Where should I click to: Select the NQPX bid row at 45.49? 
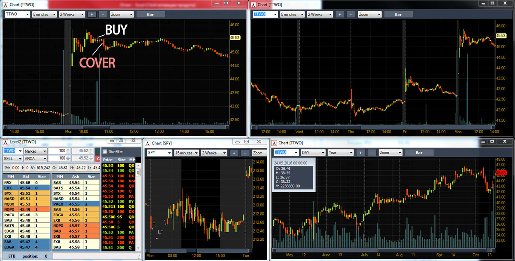27,209
